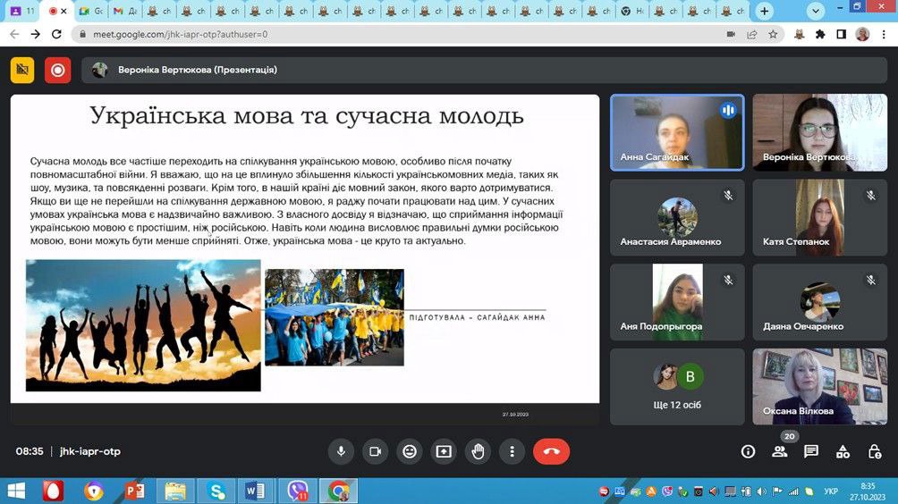Open the chat with everyone icon

[811, 452]
